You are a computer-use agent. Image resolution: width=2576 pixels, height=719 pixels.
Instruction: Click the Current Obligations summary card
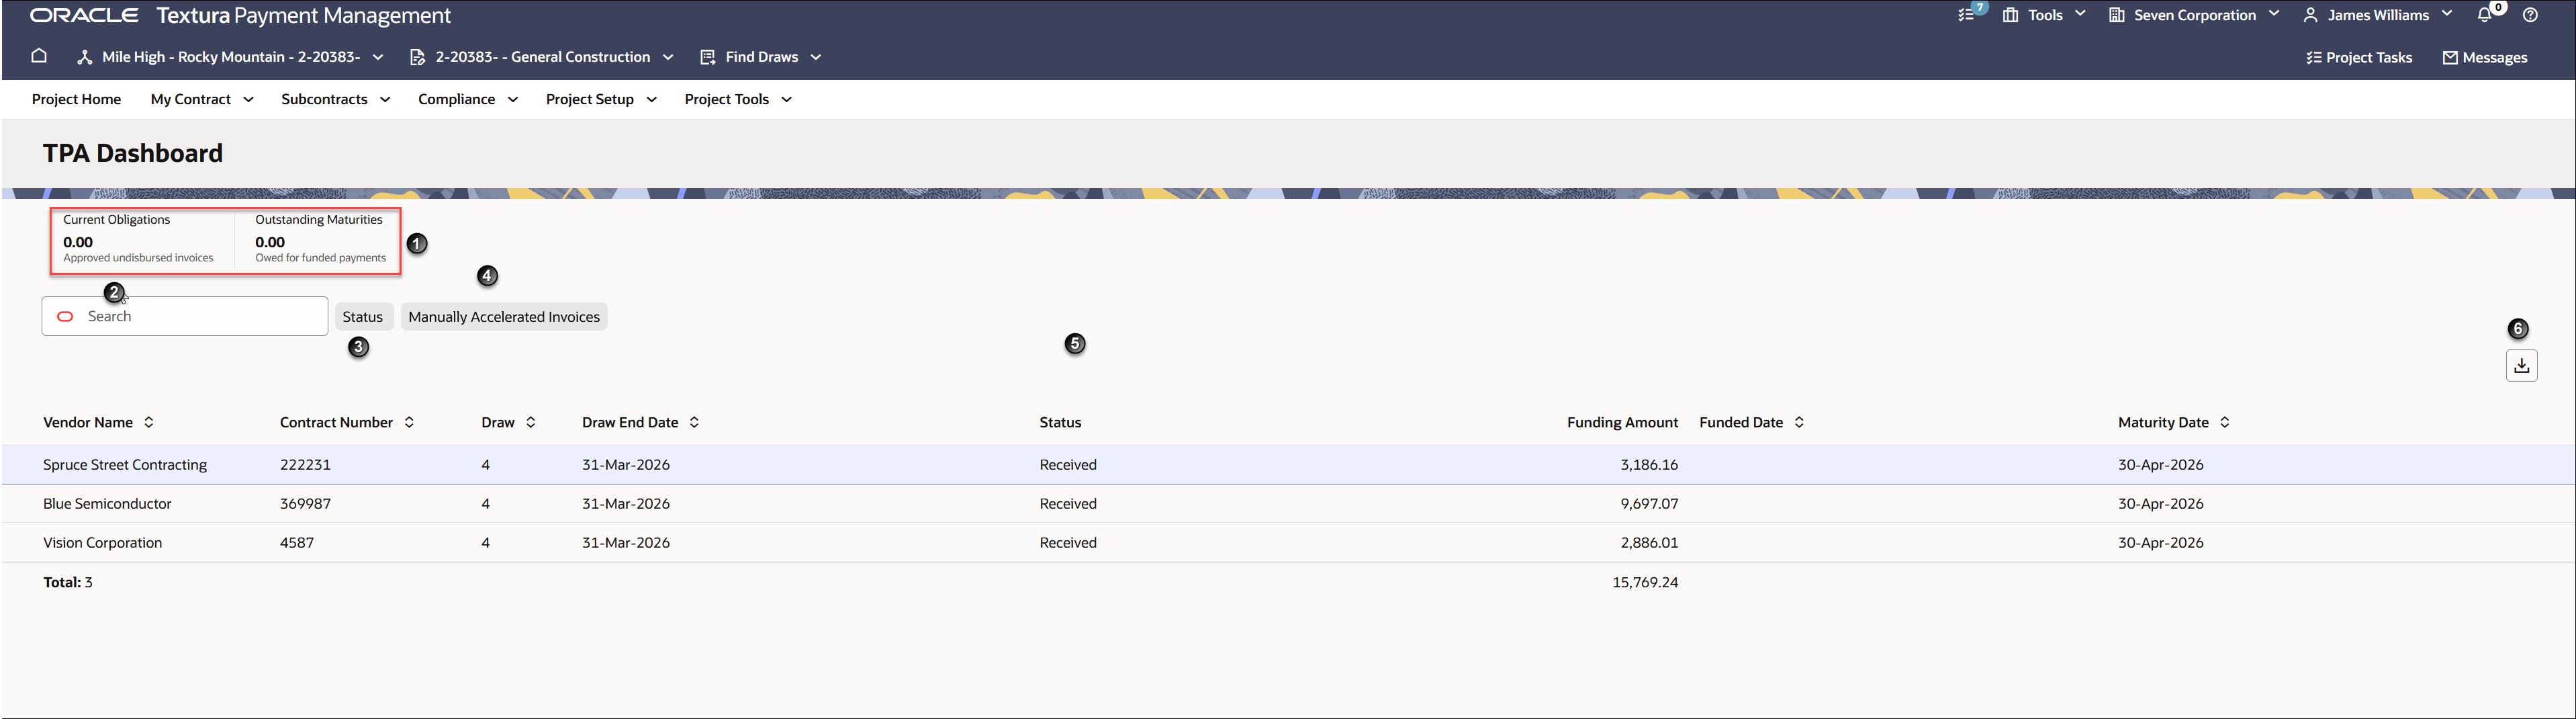(139, 239)
